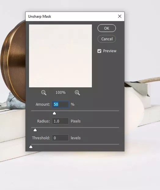Viewport: 160px width, 190px height.
Task: Click the 100% zoom level text
Action: point(60,93)
